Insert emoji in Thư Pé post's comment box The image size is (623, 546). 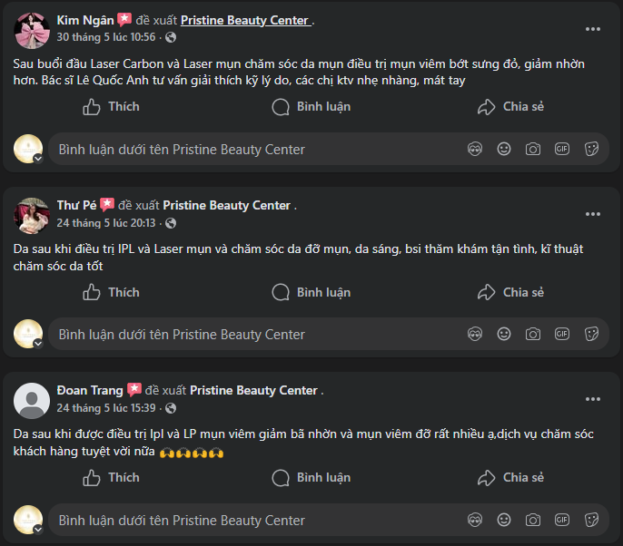[x=504, y=334]
